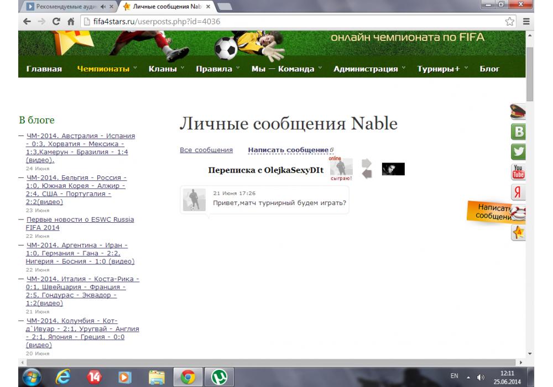Click the gold star sidebar icon
This screenshot has height=387, width=553.
point(519,233)
